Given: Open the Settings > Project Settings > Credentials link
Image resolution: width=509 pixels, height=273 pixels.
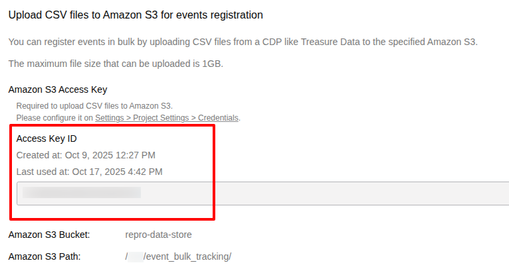Looking at the screenshot, I should click(x=167, y=118).
